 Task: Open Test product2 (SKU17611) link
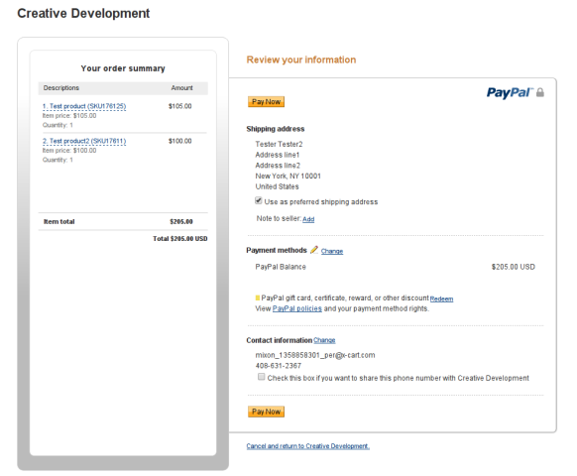84,141
